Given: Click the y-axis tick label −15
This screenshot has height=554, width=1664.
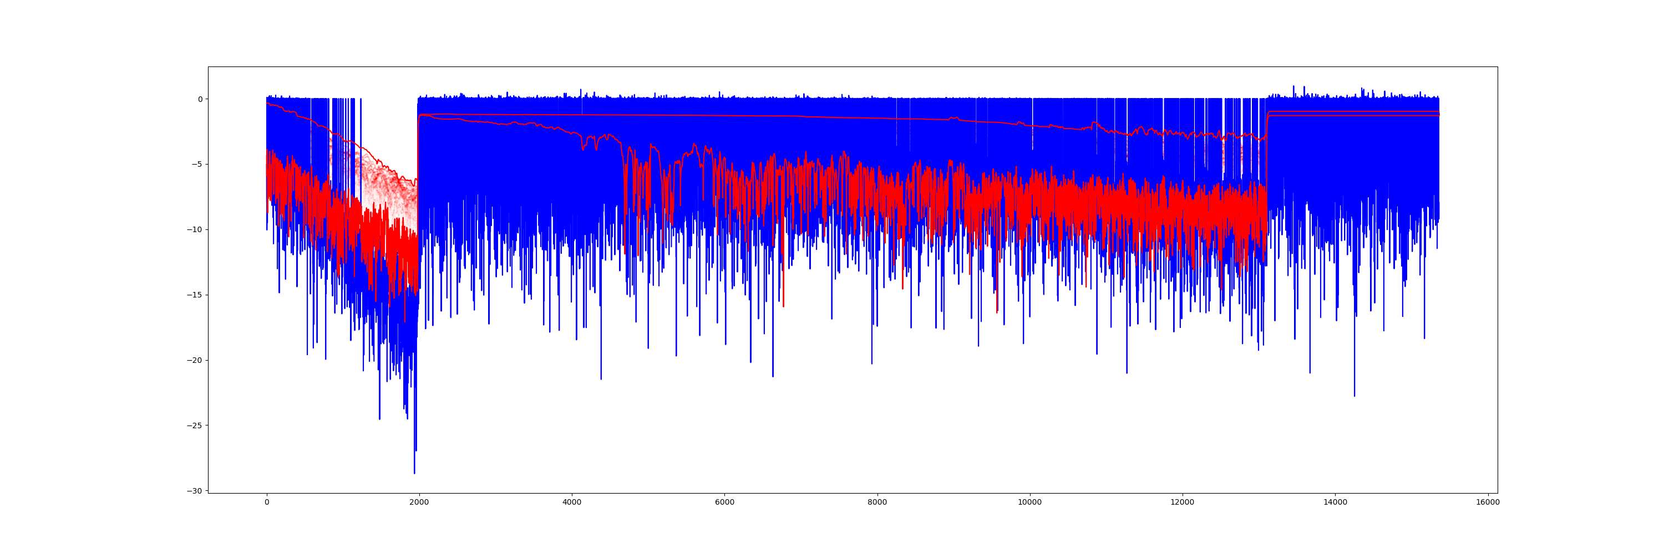Looking at the screenshot, I should pos(195,295).
